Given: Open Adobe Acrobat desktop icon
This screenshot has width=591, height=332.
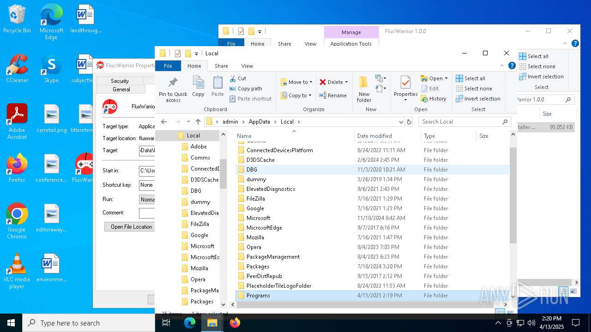Looking at the screenshot, I should click(x=17, y=121).
